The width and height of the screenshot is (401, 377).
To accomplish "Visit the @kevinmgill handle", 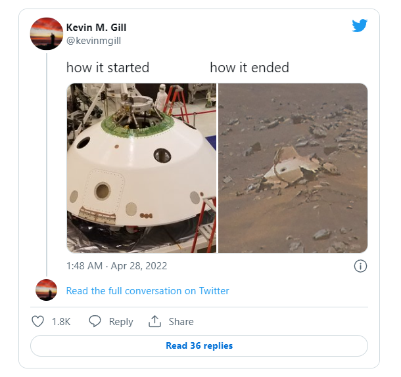I will [x=93, y=41].
